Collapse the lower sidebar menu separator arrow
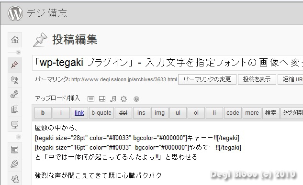This screenshot has width=303, height=185. (x=18, y=137)
